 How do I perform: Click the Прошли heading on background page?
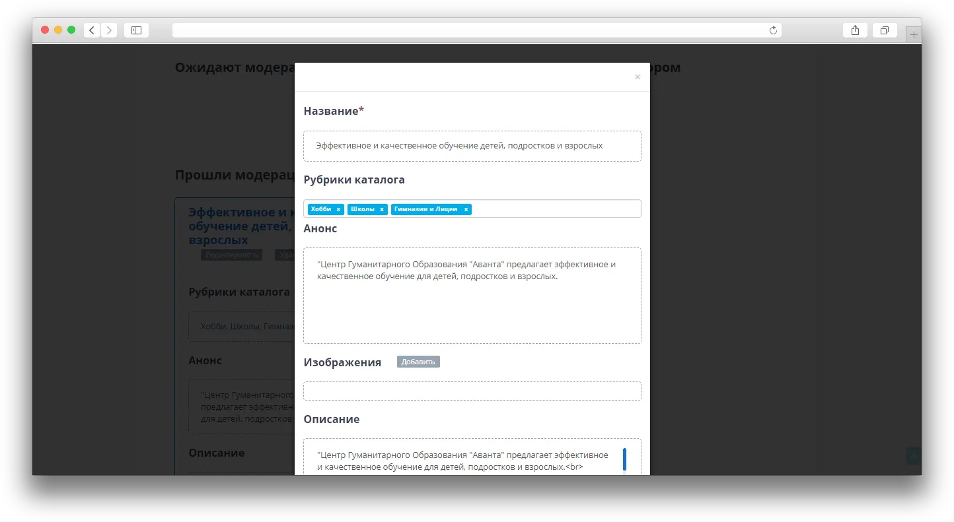coord(235,175)
